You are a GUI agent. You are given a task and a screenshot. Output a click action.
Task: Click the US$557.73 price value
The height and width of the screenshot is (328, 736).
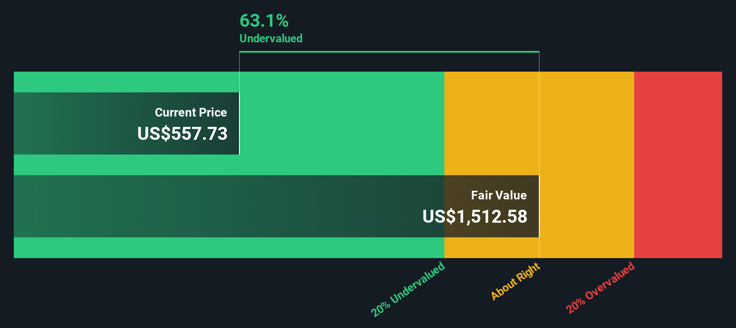(182, 133)
